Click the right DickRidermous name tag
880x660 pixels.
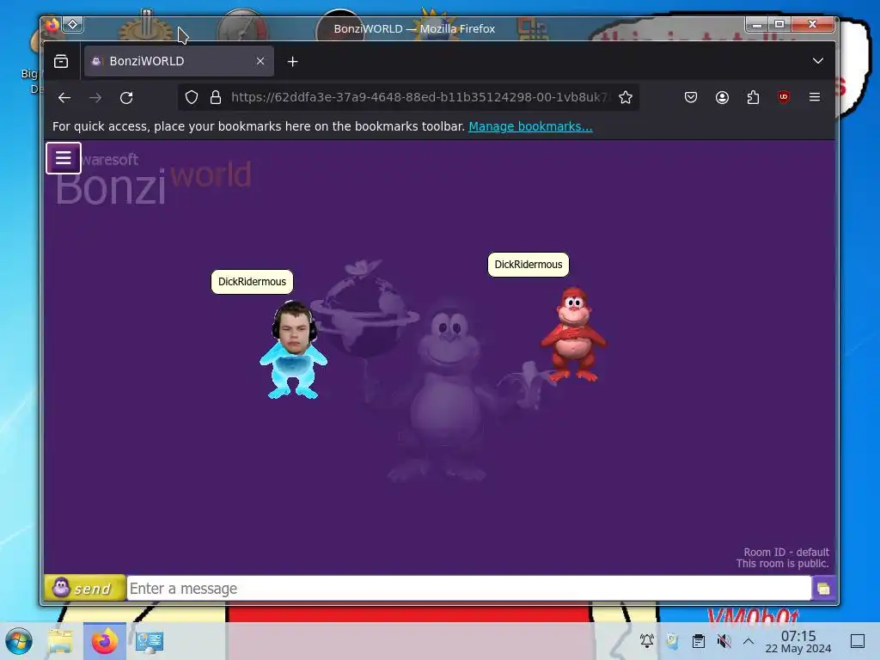529,265
